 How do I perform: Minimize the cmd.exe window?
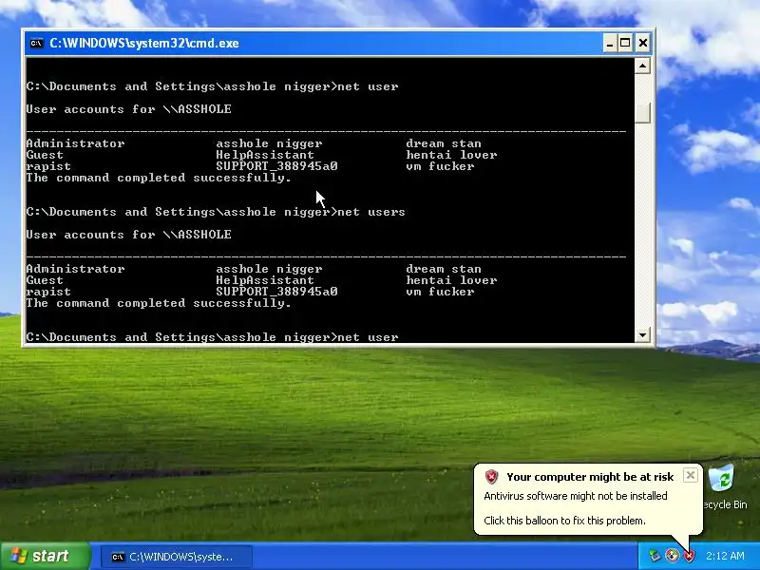pyautogui.click(x=610, y=43)
